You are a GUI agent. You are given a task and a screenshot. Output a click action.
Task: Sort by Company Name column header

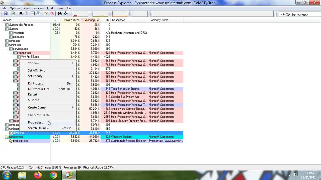tap(166, 20)
